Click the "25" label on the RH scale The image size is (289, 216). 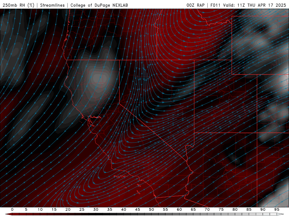82,210
